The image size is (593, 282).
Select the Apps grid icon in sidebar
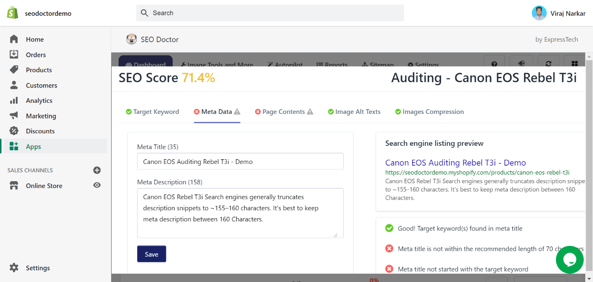14,146
